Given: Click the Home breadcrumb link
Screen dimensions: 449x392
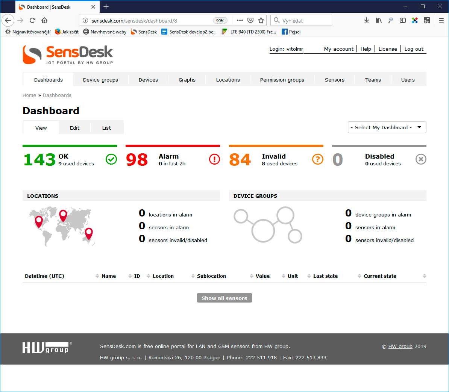Looking at the screenshot, I should pos(29,95).
